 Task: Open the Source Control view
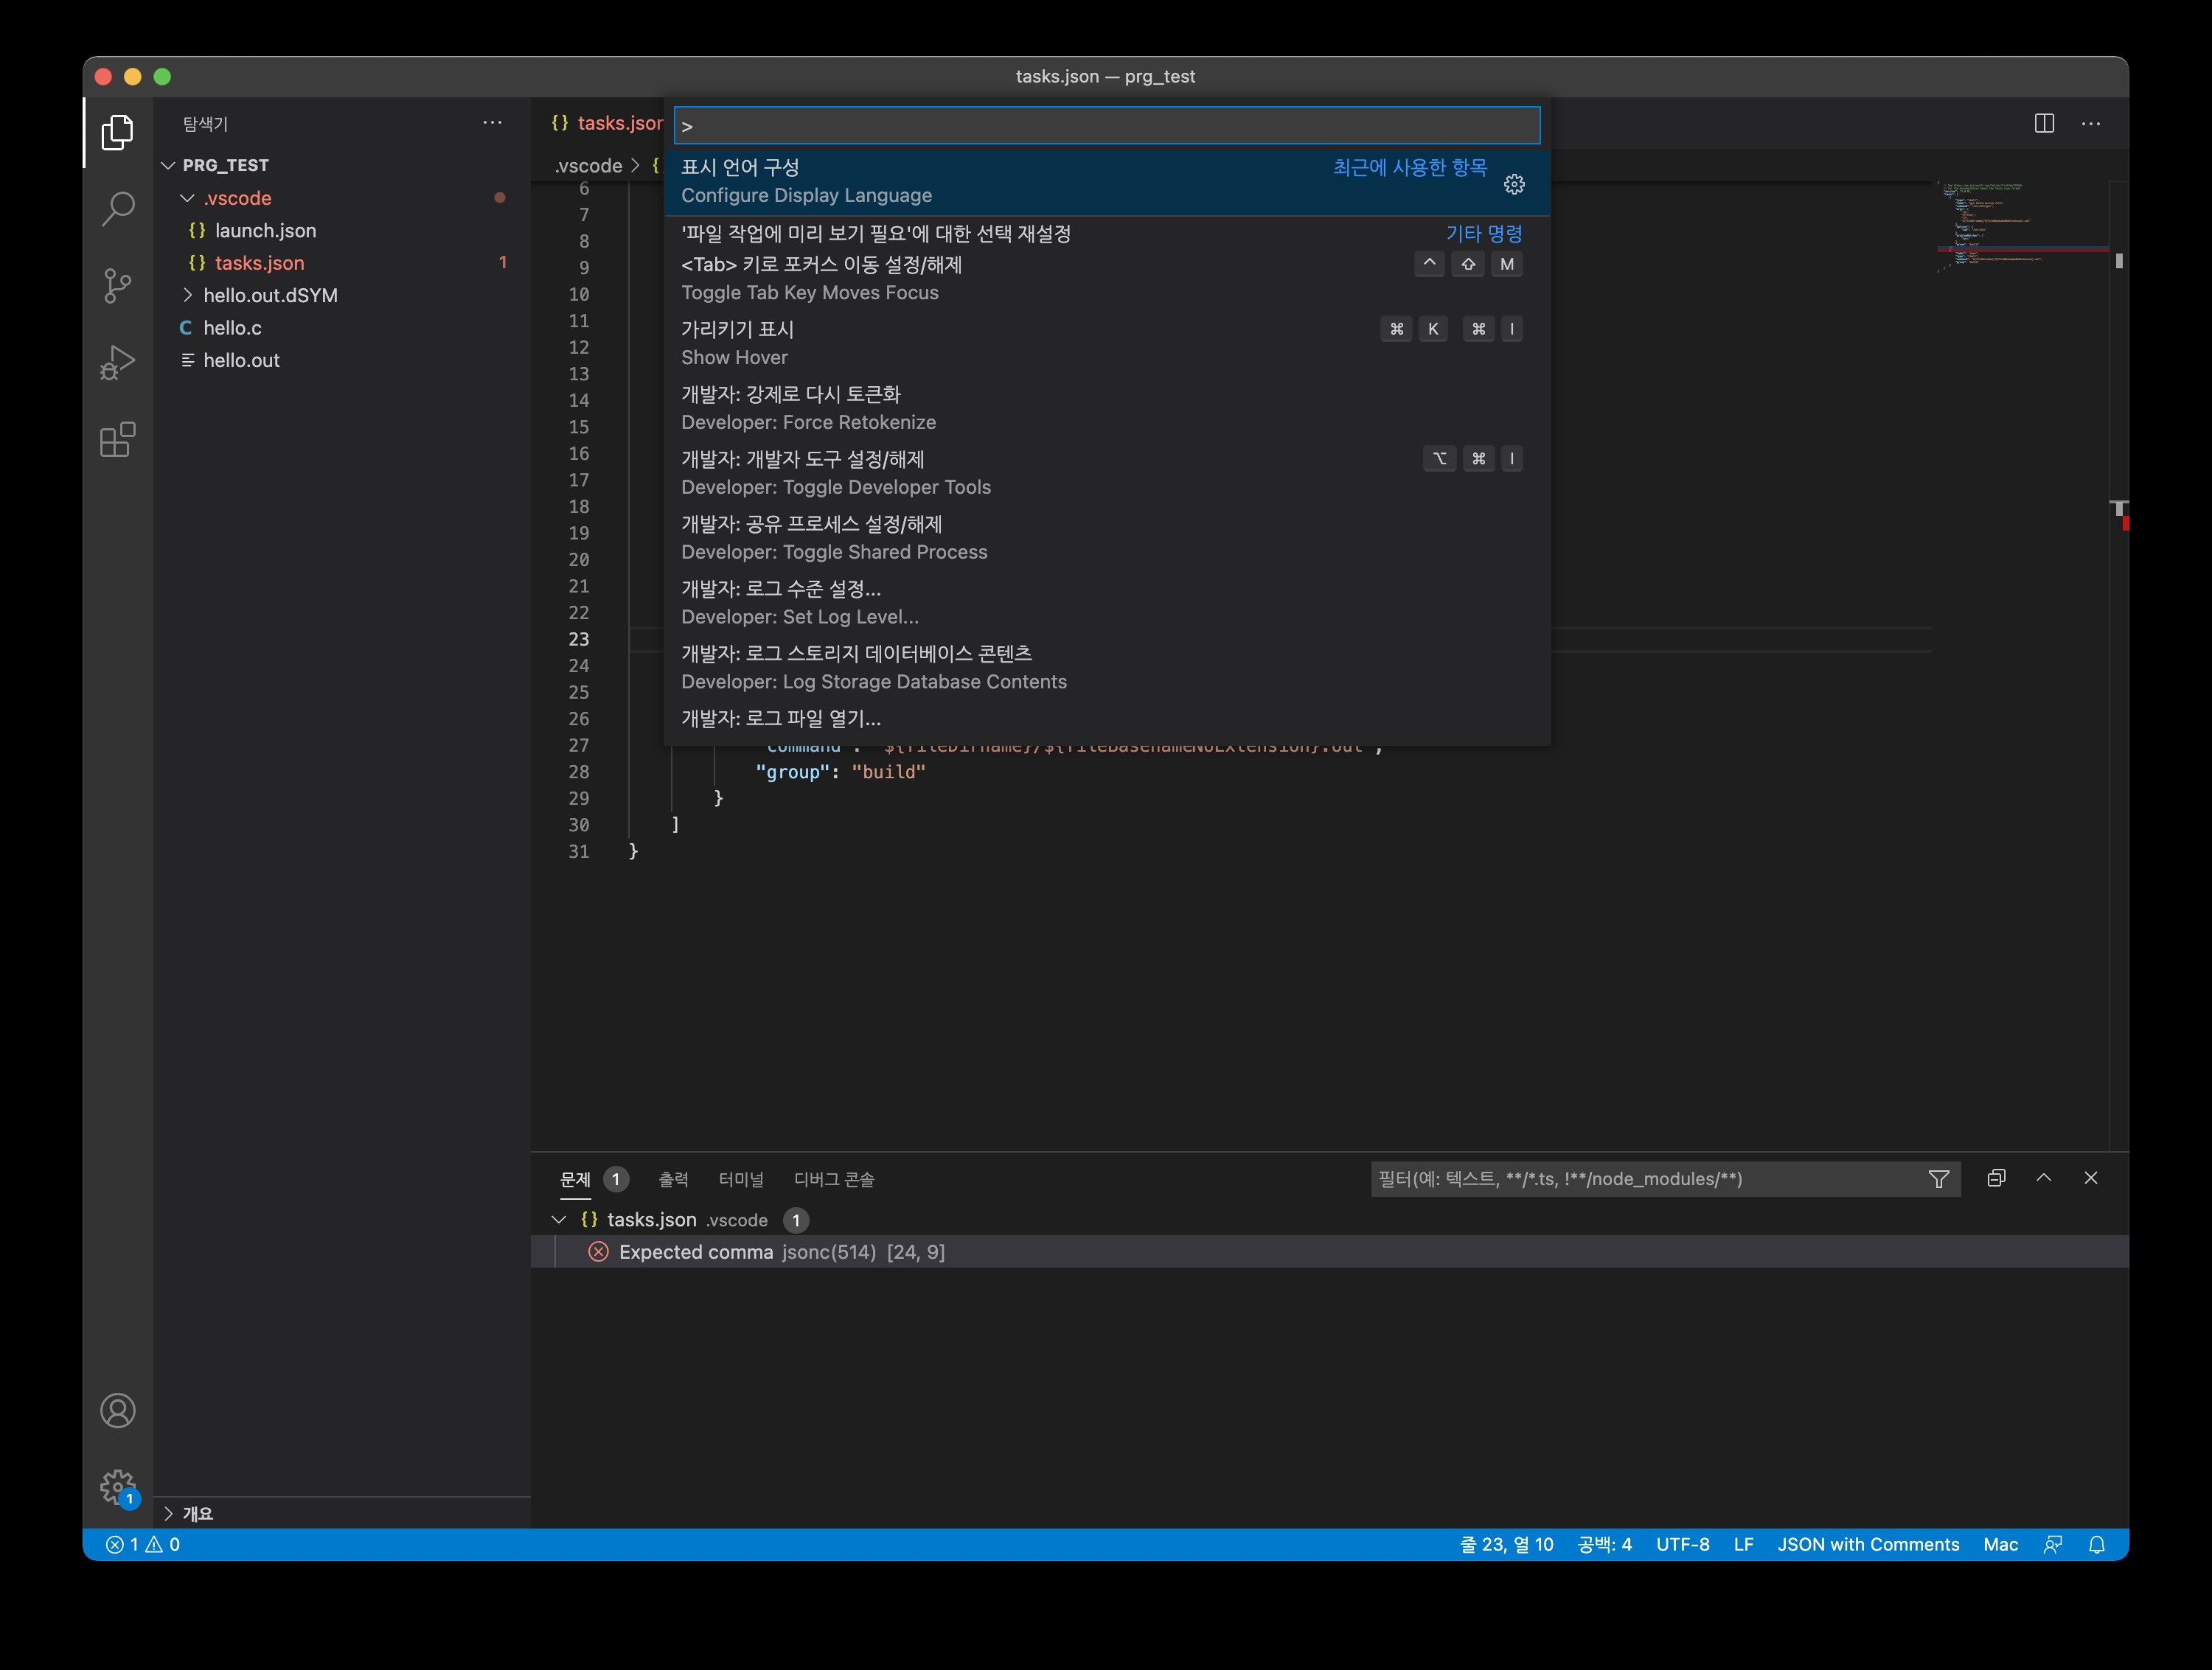pos(118,286)
